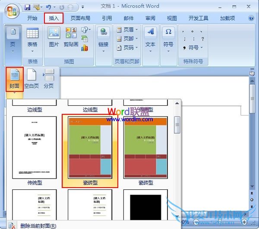Click the zoom slider handle
The width and height of the screenshot is (259, 229).
220,221
